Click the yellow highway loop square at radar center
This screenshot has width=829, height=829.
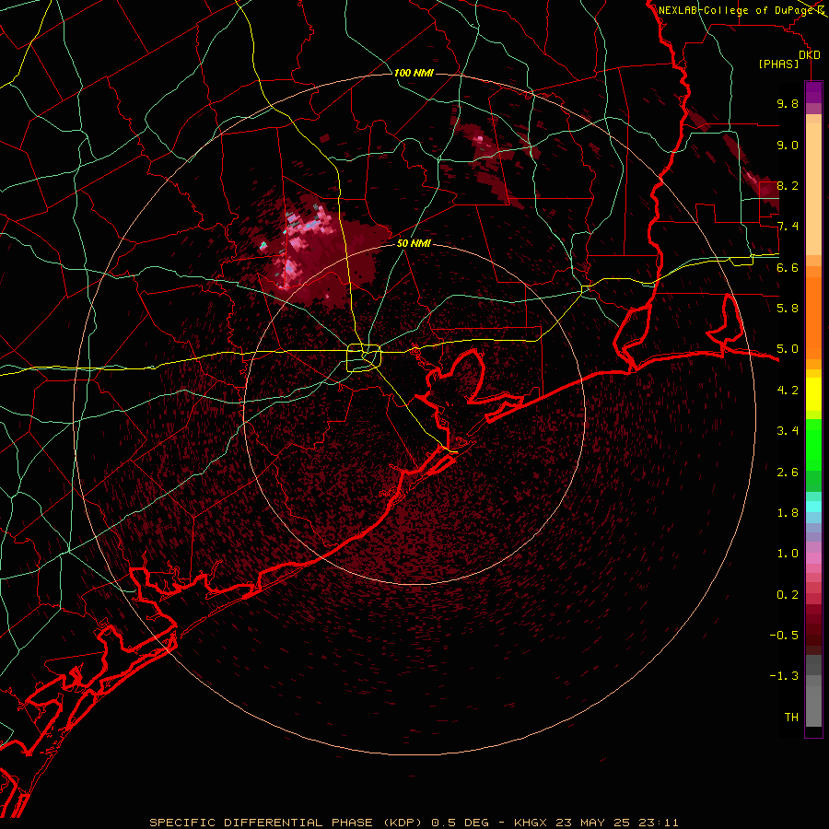click(x=364, y=358)
